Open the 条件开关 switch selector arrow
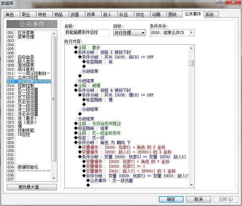 coord(191,33)
